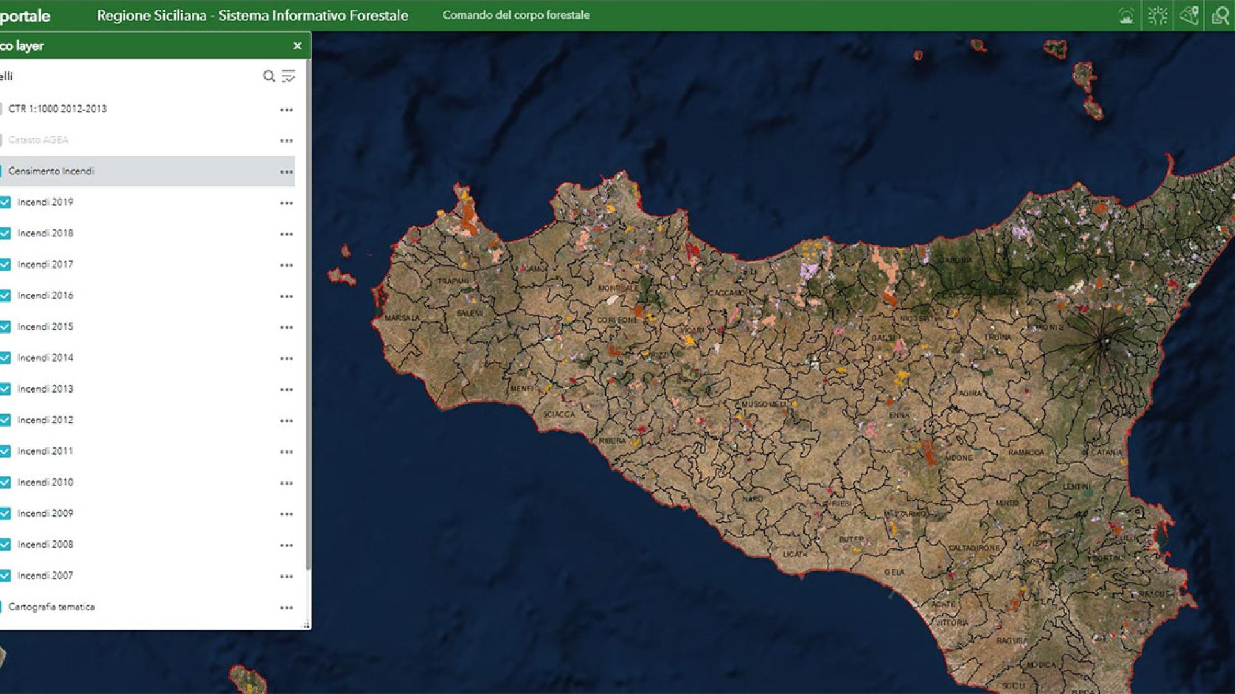1235x694 pixels.
Task: Close the layer list panel
Action: click(297, 46)
